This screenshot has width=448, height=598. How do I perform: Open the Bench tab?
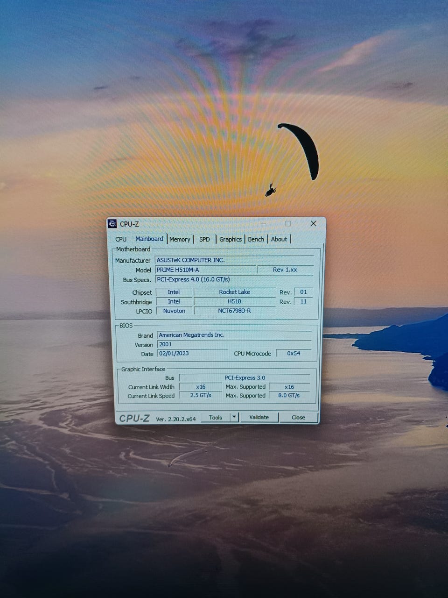point(256,239)
